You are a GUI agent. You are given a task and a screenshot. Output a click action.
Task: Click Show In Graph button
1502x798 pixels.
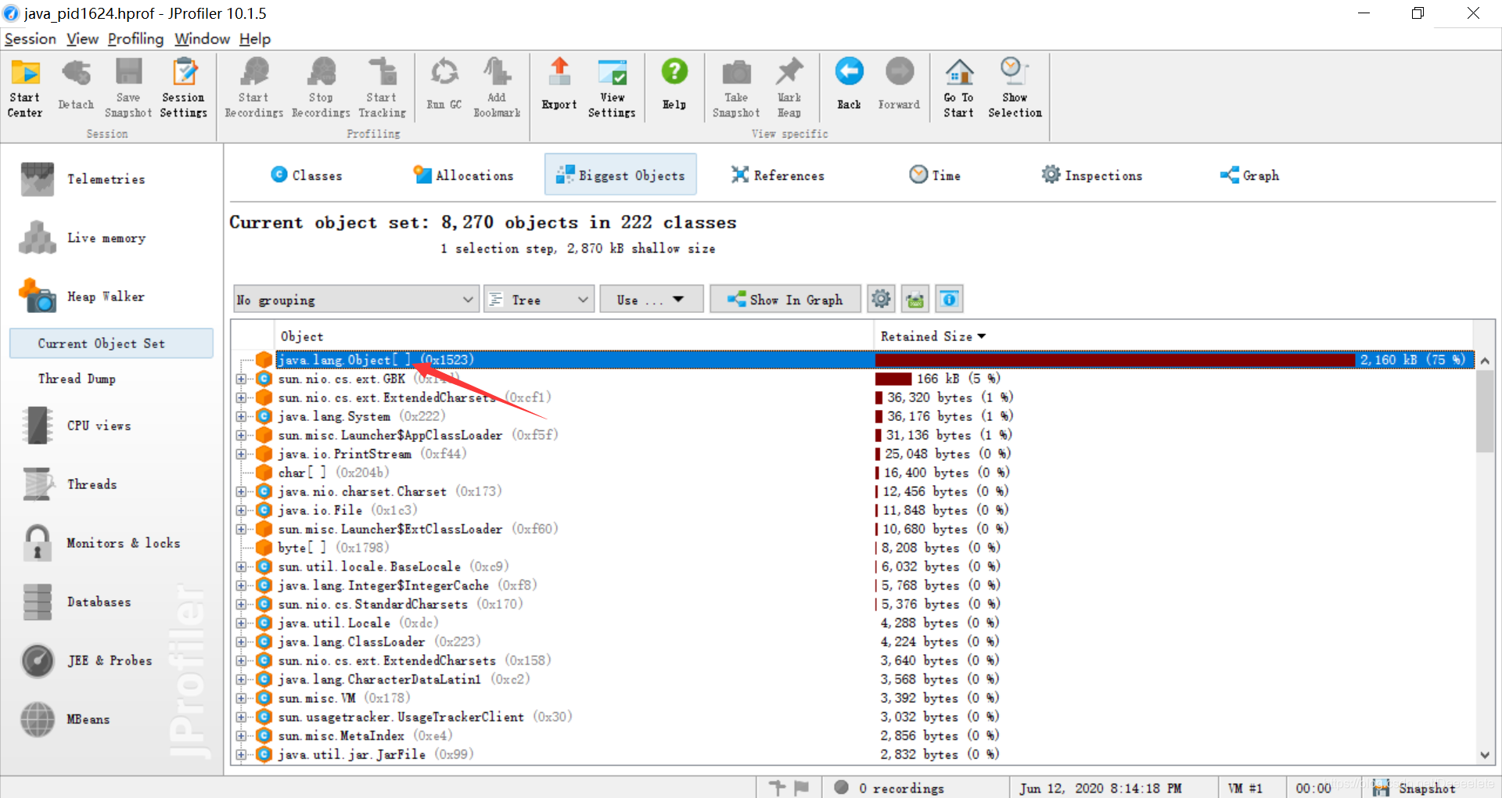click(785, 300)
